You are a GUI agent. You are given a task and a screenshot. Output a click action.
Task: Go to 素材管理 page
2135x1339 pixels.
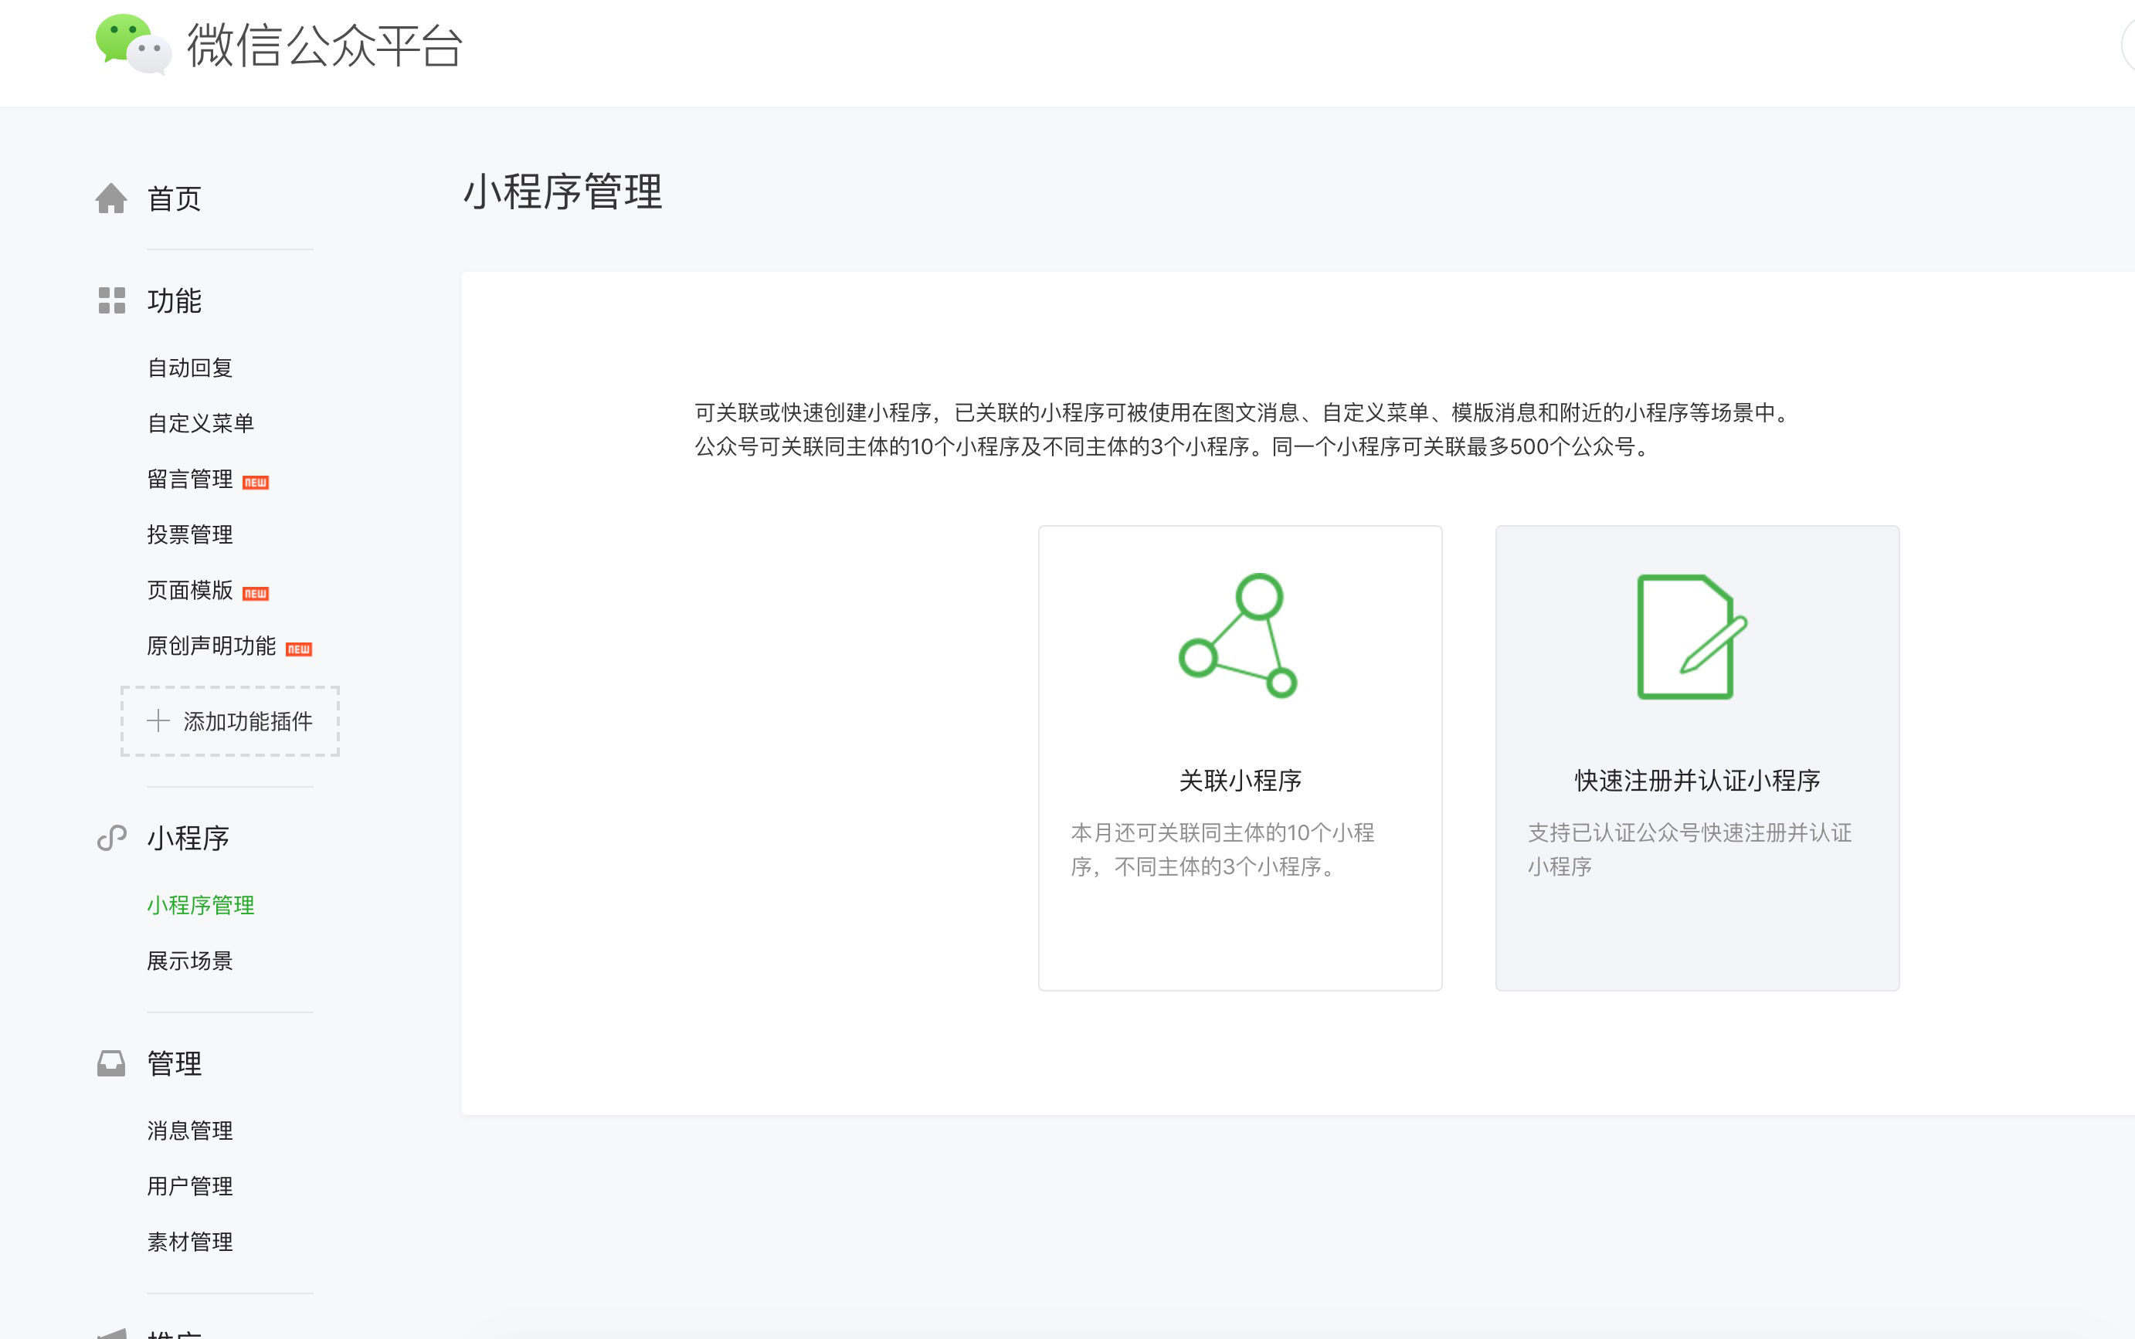point(189,1242)
